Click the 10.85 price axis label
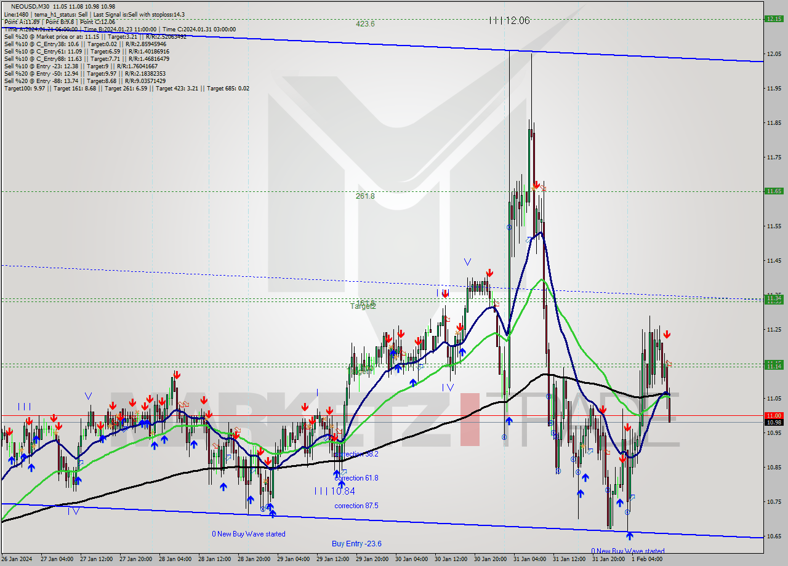The height and width of the screenshot is (566, 788). (774, 467)
